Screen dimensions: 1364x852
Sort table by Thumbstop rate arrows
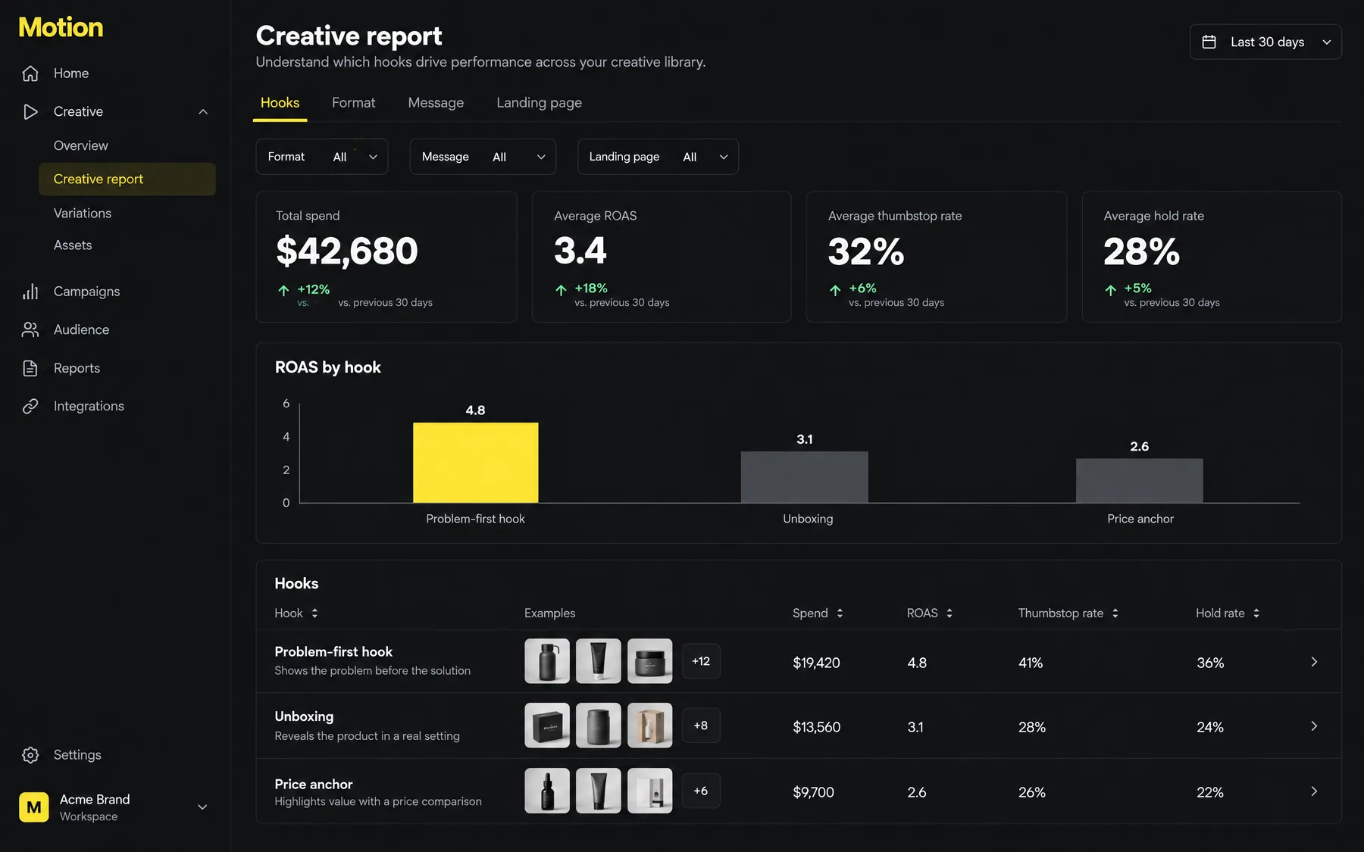tap(1115, 613)
